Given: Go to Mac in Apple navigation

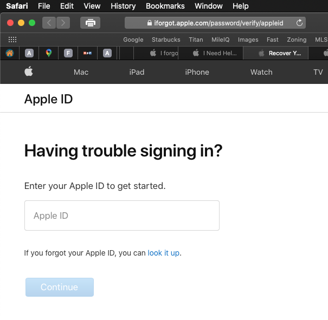Looking at the screenshot, I should pos(81,72).
